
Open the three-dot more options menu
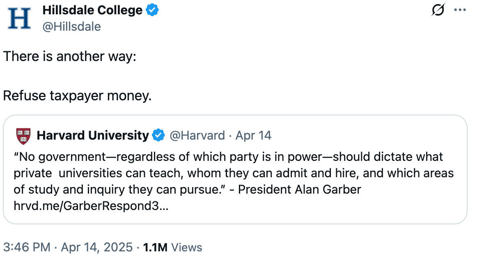click(x=460, y=10)
